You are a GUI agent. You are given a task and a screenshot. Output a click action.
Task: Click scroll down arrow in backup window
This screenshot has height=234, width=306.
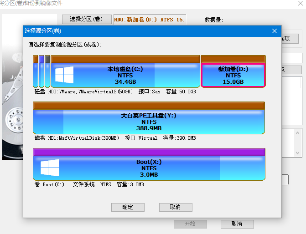[x=297, y=153]
